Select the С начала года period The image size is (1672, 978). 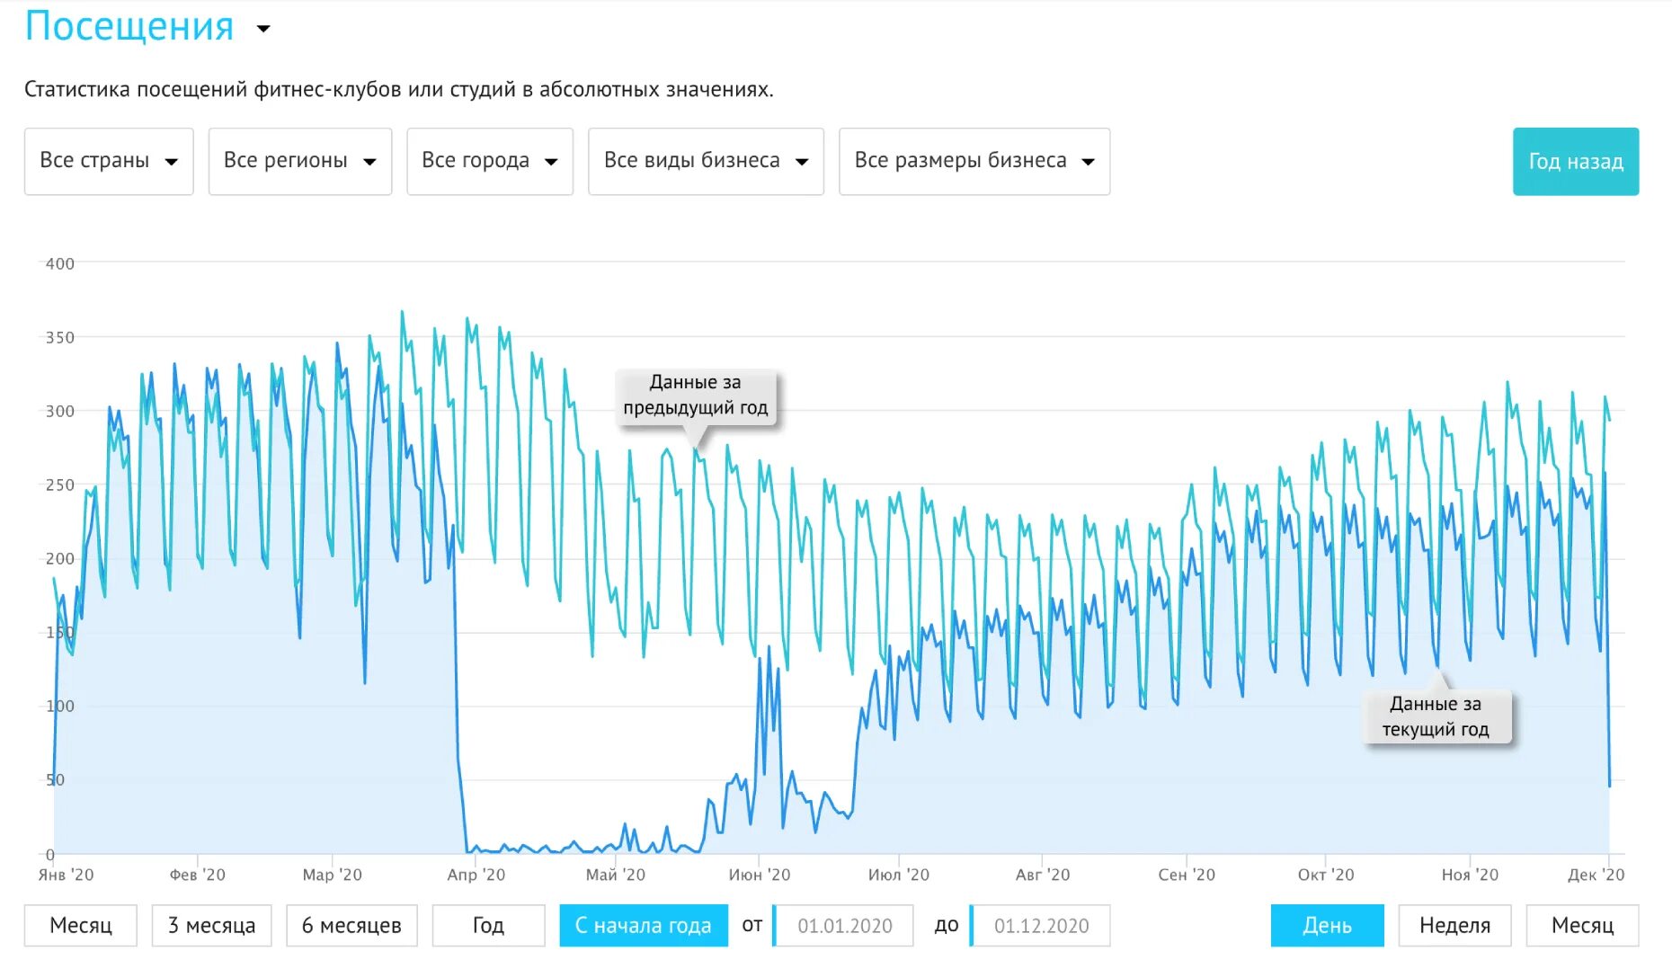click(644, 926)
